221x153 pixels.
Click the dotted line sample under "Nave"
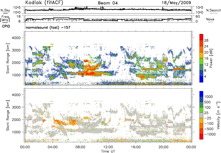[x=210, y=22]
